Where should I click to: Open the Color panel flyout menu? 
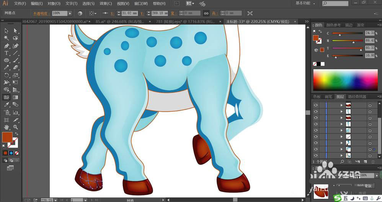[379, 25]
